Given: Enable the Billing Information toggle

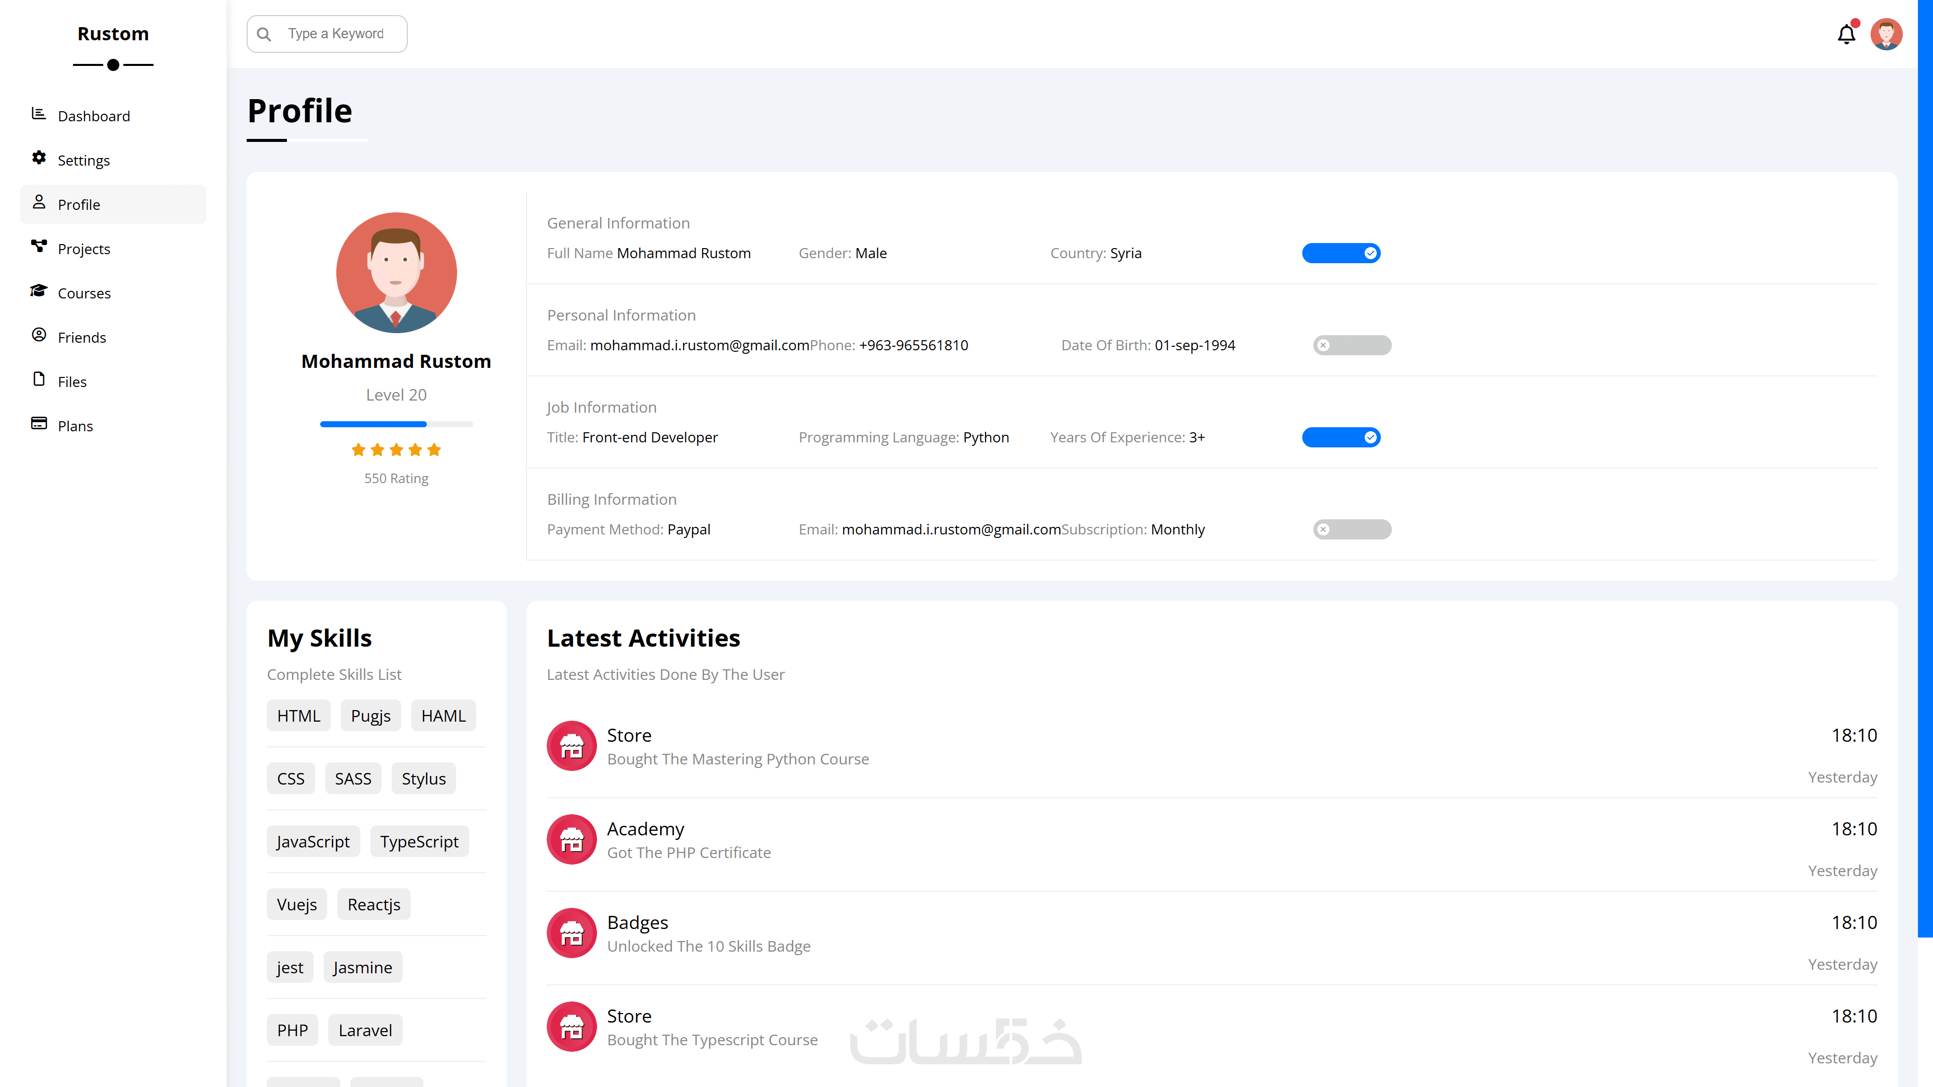Looking at the screenshot, I should 1352,529.
